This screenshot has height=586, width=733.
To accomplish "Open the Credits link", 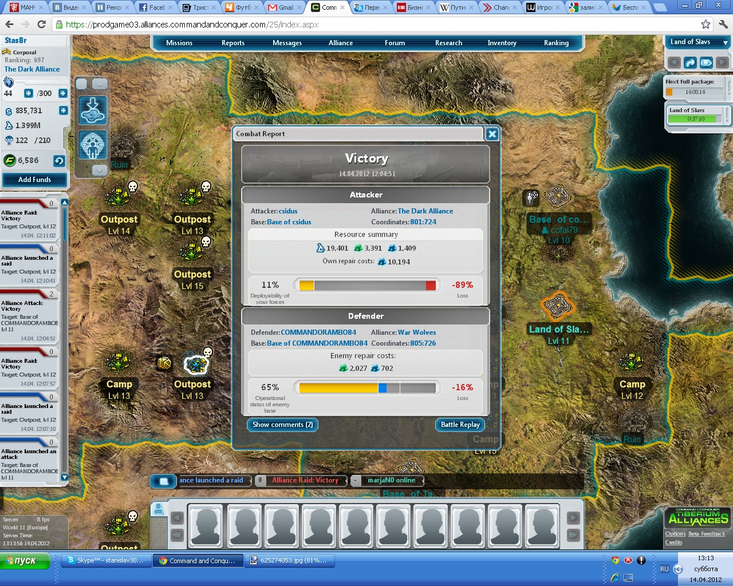I will coord(673,543).
